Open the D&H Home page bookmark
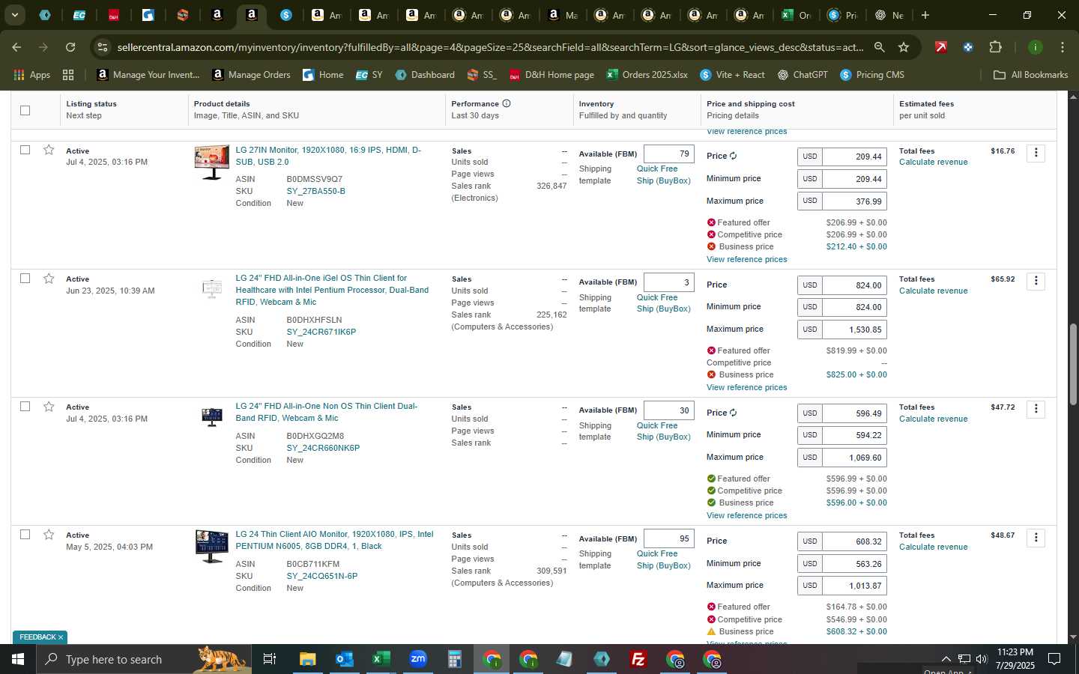The image size is (1079, 674). [551, 75]
